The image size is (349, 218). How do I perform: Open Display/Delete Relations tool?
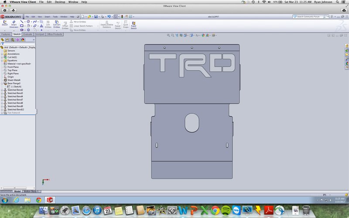pos(106,24)
